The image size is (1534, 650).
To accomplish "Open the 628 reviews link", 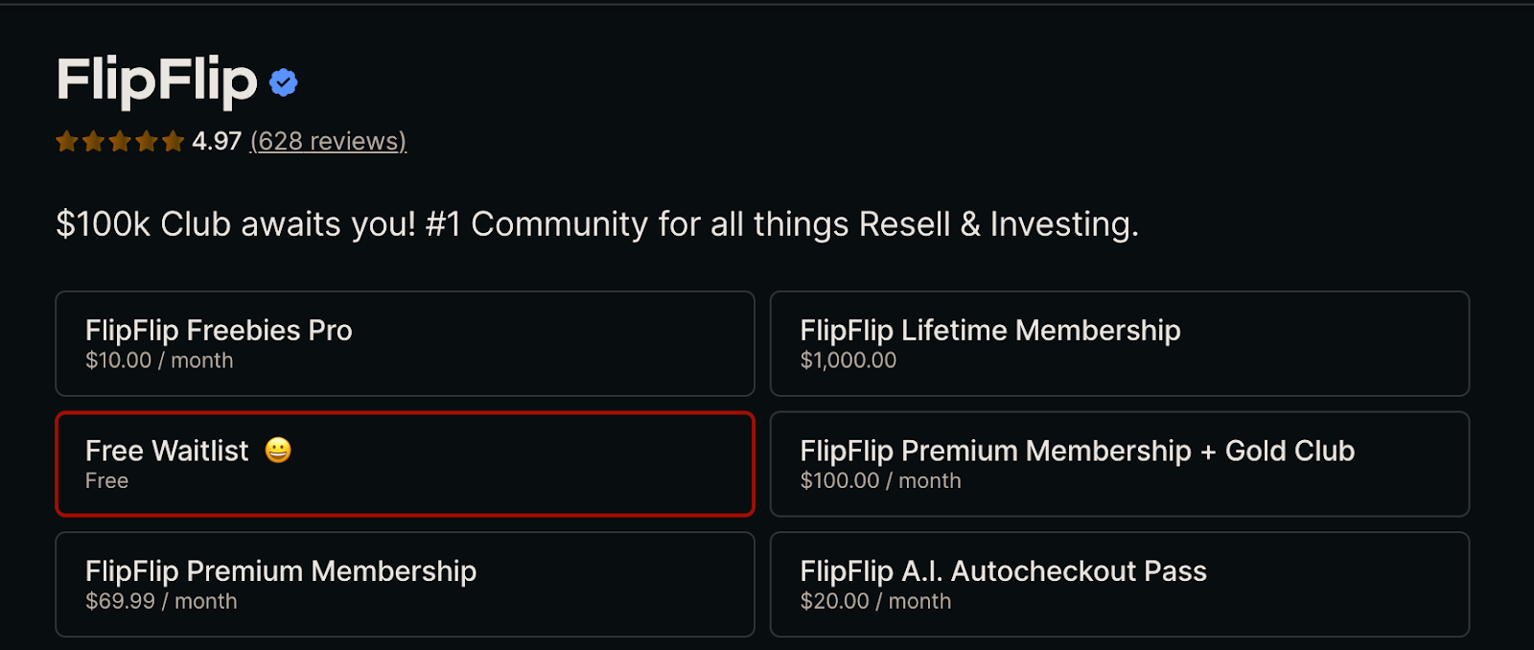I will pyautogui.click(x=326, y=141).
